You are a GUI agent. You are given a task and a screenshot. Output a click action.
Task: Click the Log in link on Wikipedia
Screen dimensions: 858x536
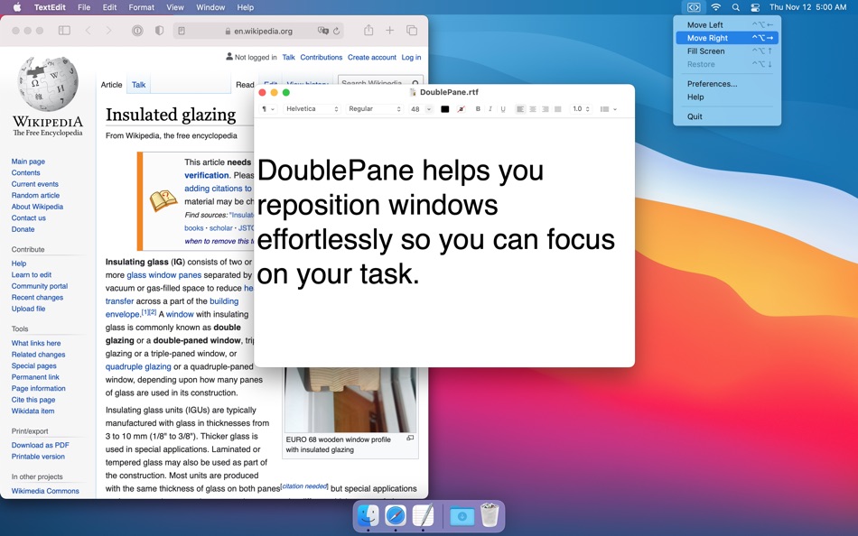point(412,57)
